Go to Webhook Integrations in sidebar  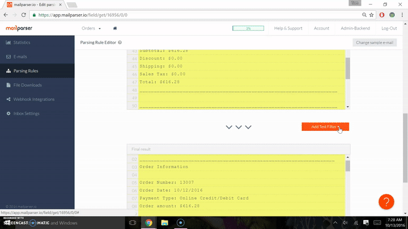pos(33,99)
